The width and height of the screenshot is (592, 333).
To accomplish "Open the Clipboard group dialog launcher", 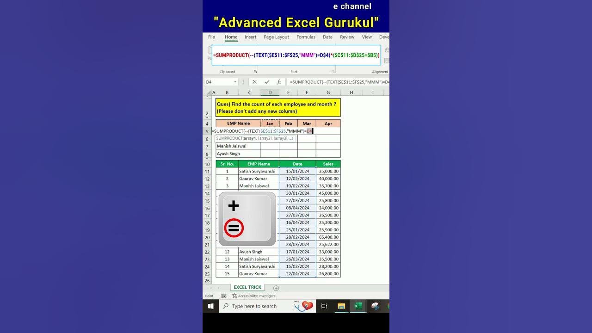I will coord(255,72).
